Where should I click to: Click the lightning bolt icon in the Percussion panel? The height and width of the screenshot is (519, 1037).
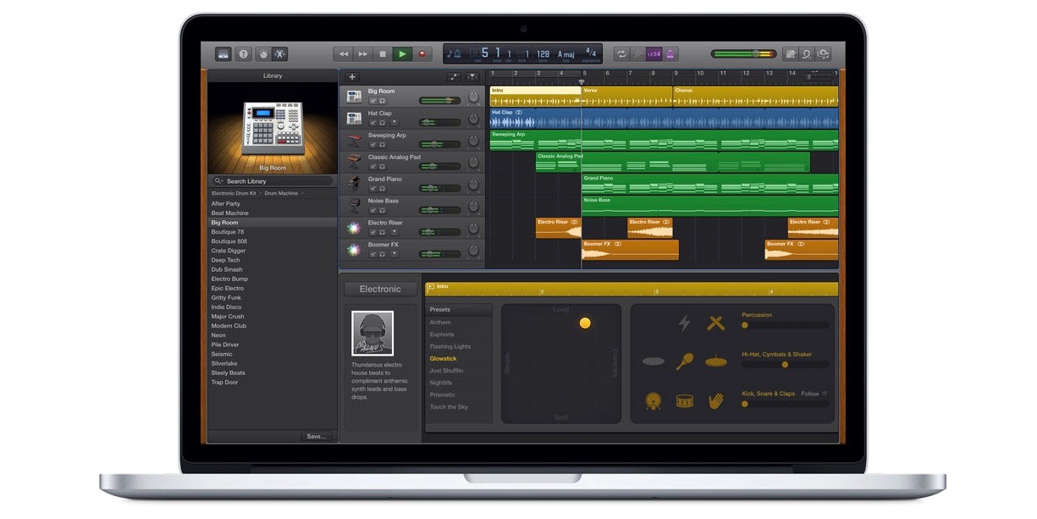(x=683, y=323)
